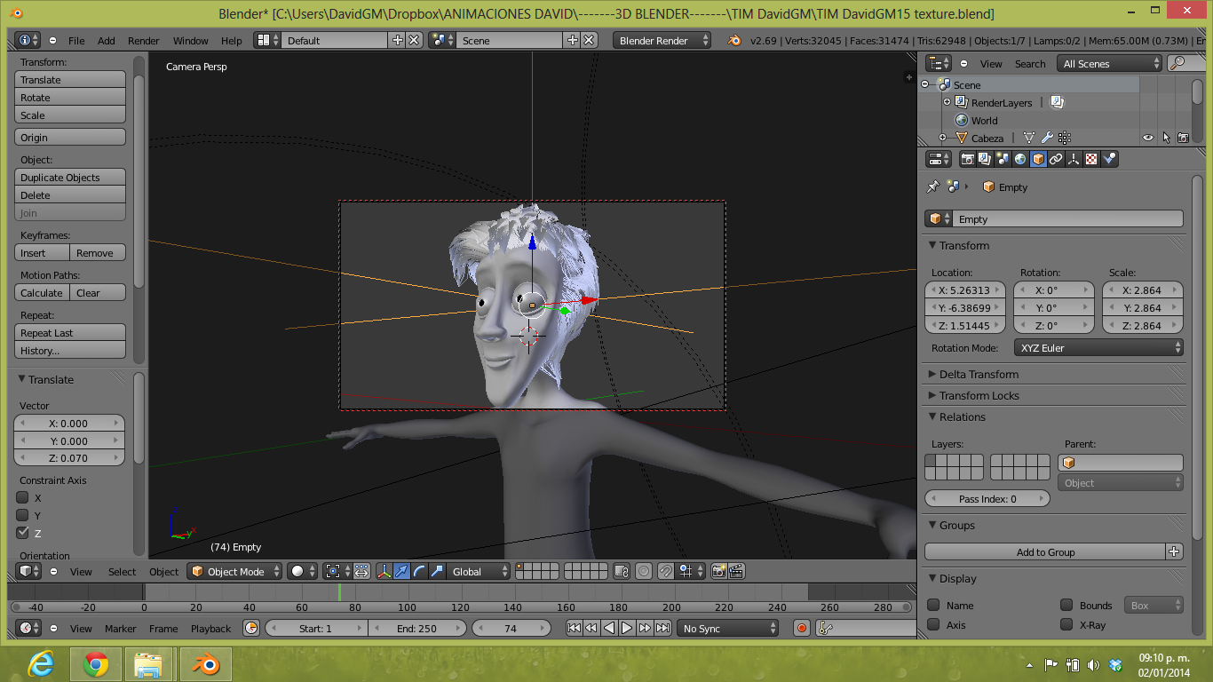Open the Marker menu in timeline

tap(121, 628)
